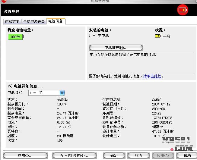The image size is (197, 160).
Task: Open the 全局电源设置 tab
Action: pyautogui.click(x=34, y=22)
